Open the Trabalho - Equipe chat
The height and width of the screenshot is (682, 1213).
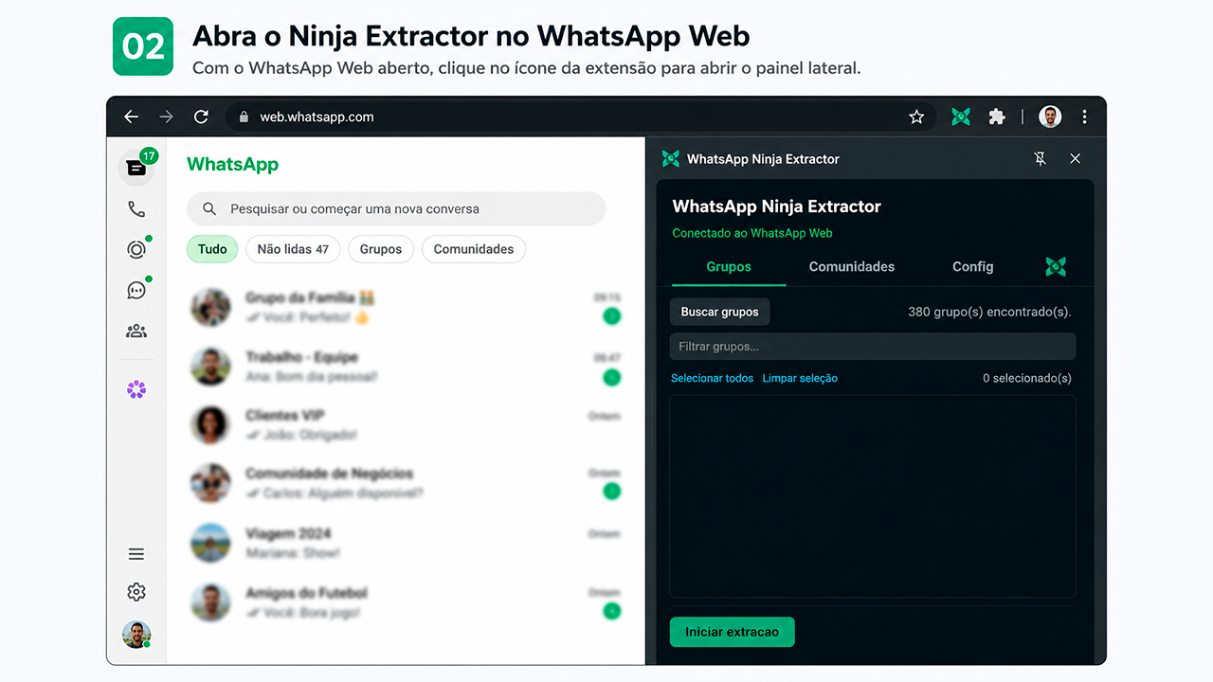(x=406, y=367)
